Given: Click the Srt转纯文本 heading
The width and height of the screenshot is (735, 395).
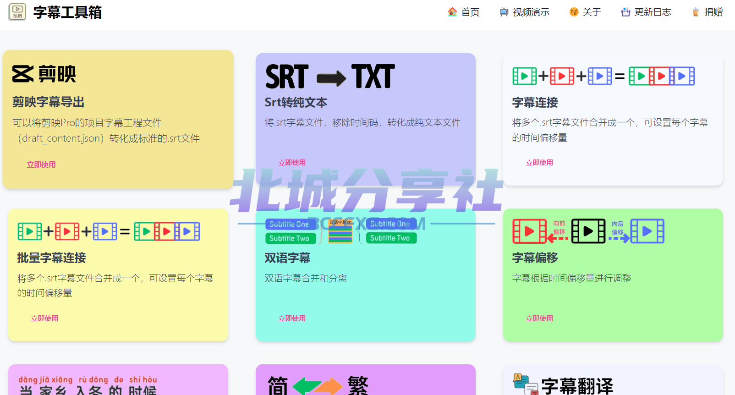Looking at the screenshot, I should (x=296, y=102).
